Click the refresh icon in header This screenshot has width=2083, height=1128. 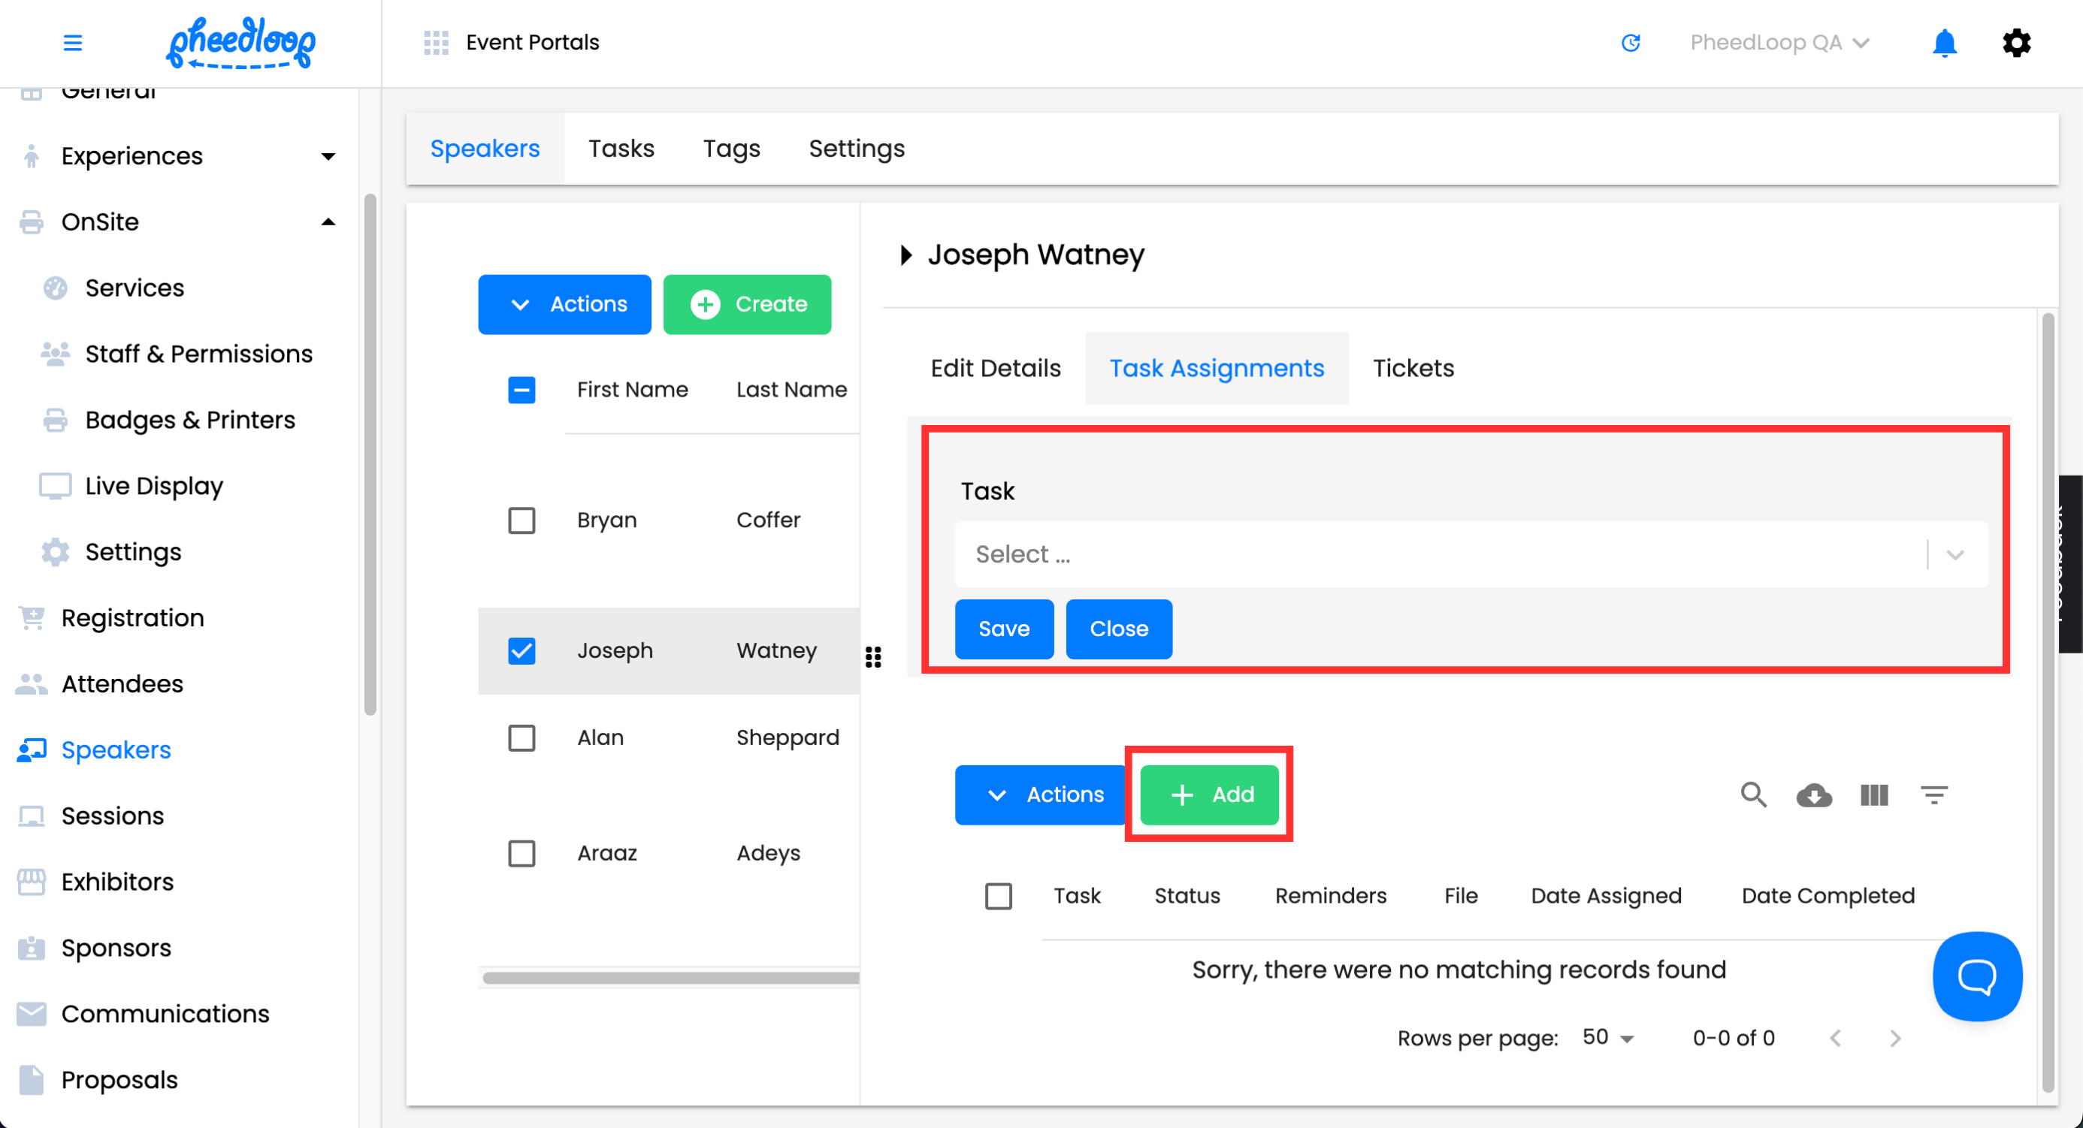click(1630, 42)
